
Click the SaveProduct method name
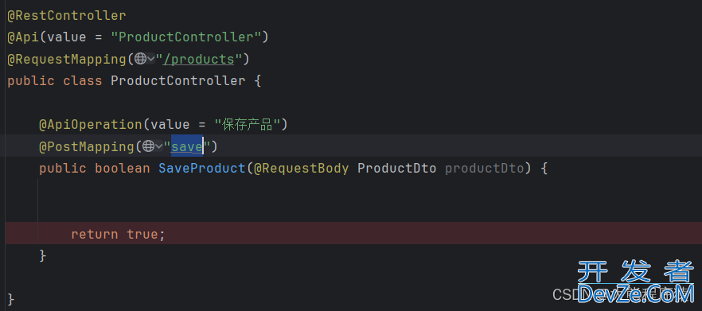[x=202, y=169]
